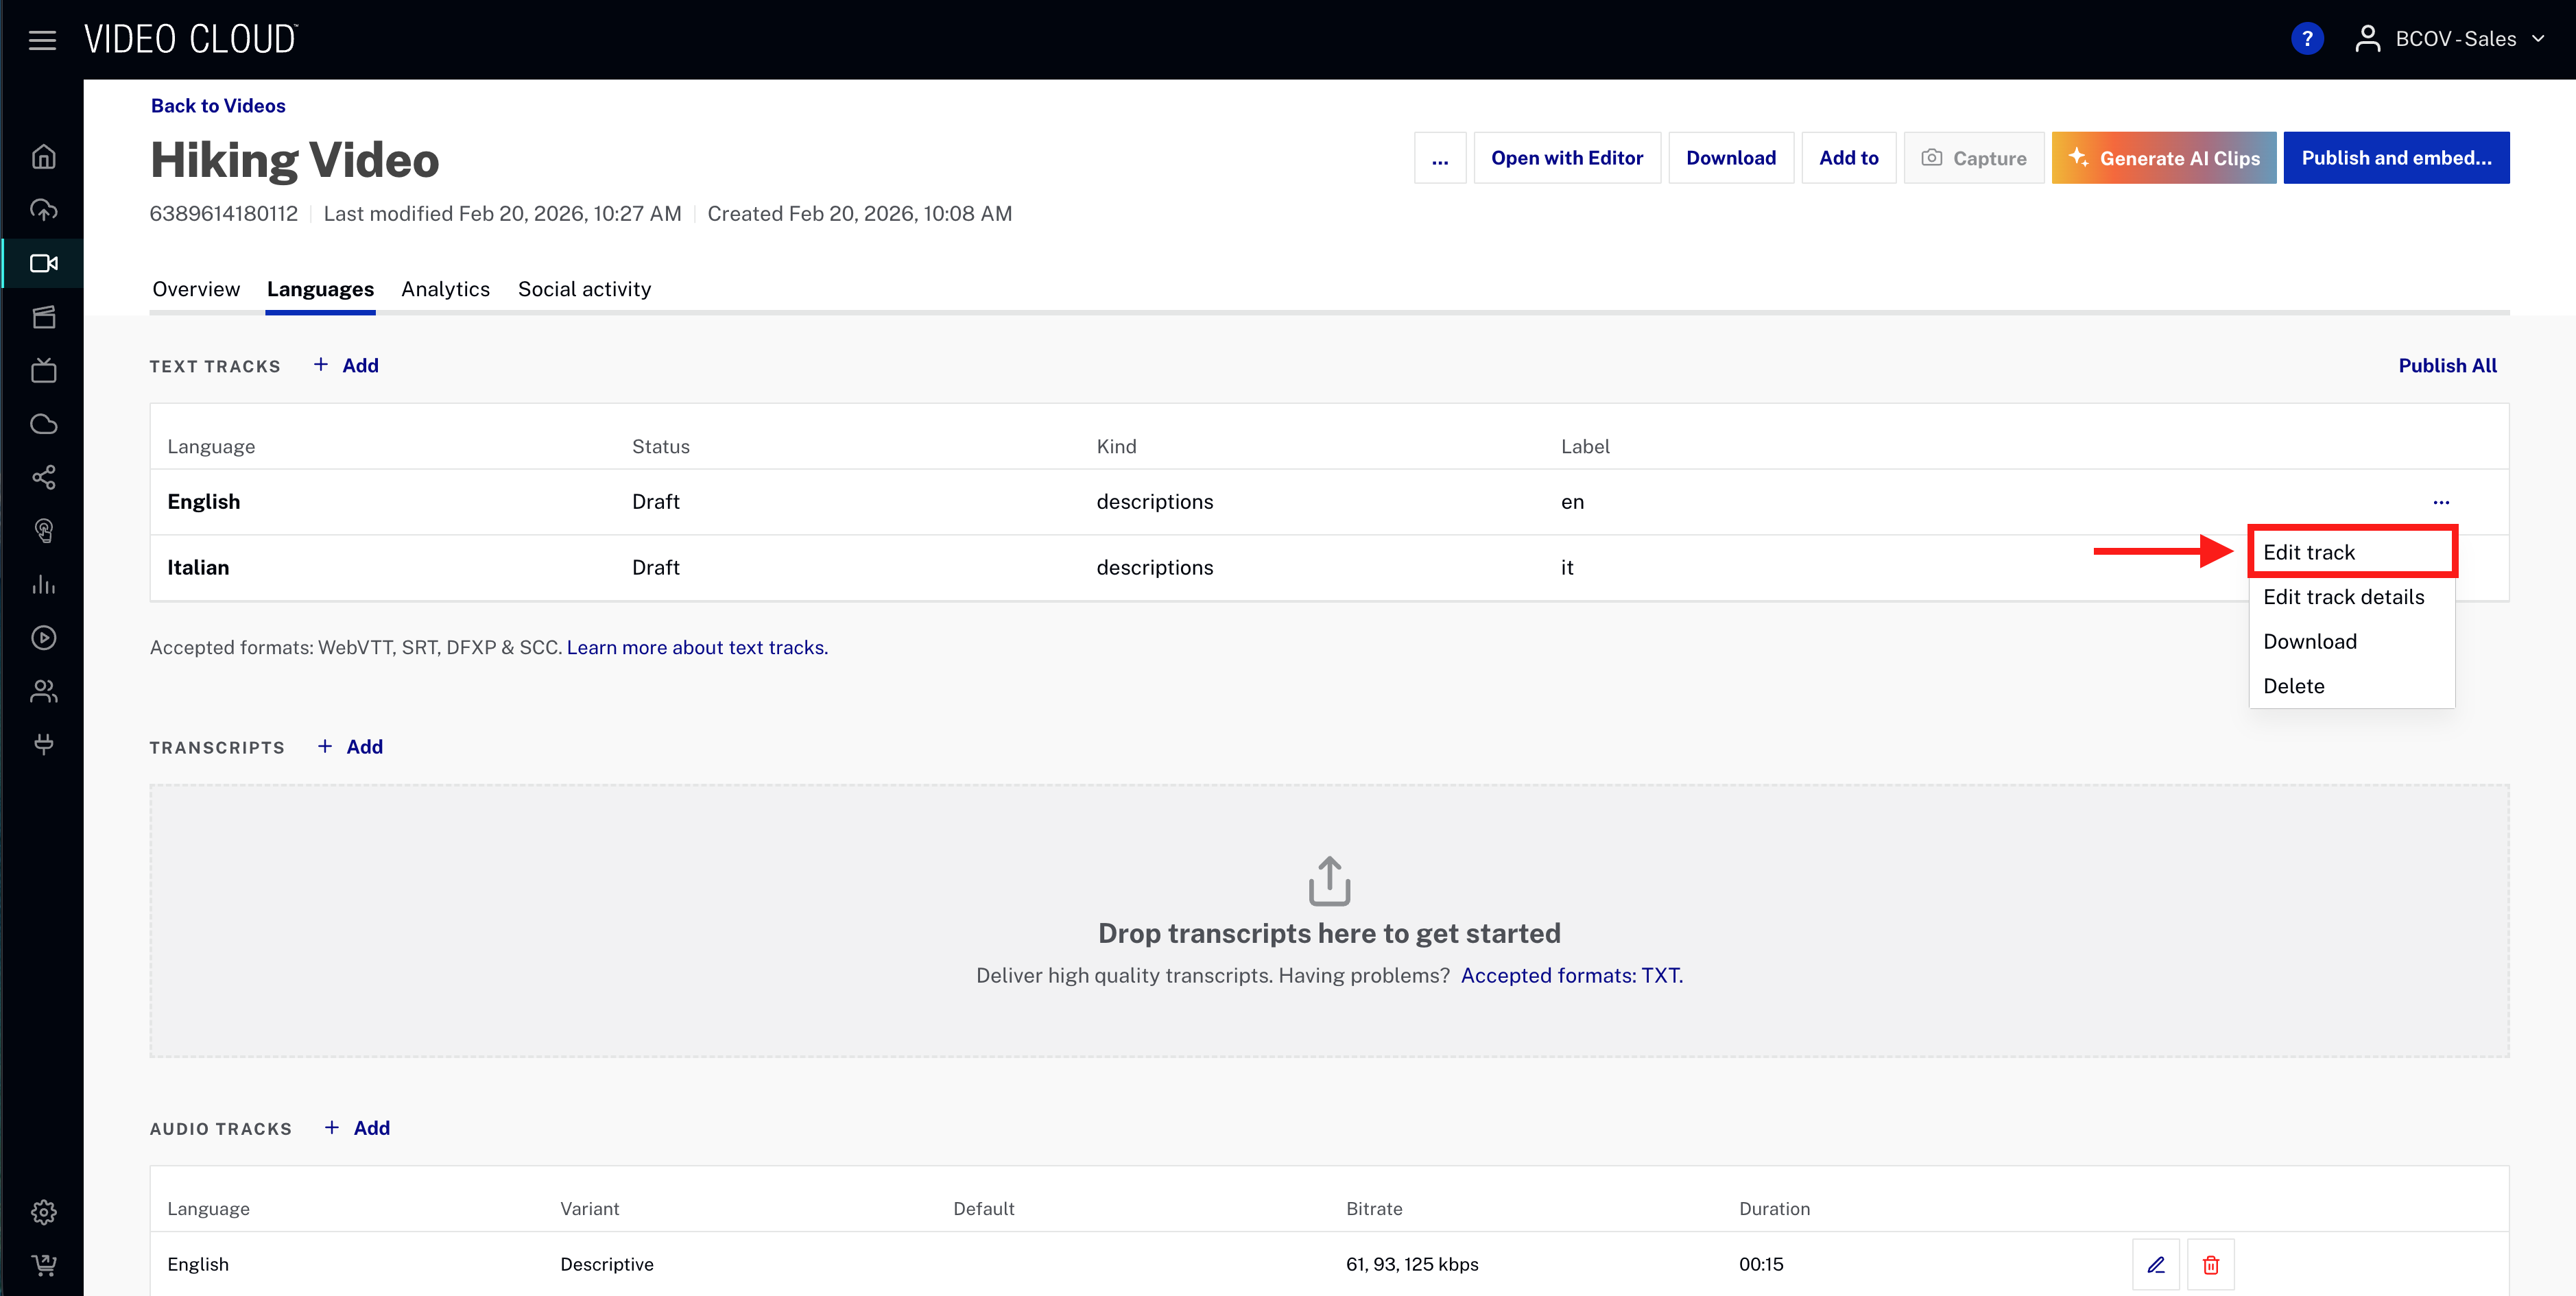2576x1296 pixels.
Task: Edit the English audio track with the pencil icon
Action: click(x=2157, y=1264)
